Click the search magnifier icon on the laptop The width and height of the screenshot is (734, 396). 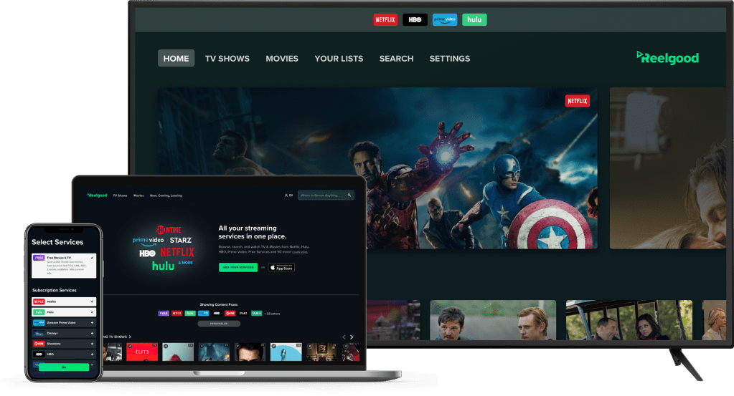tap(349, 195)
